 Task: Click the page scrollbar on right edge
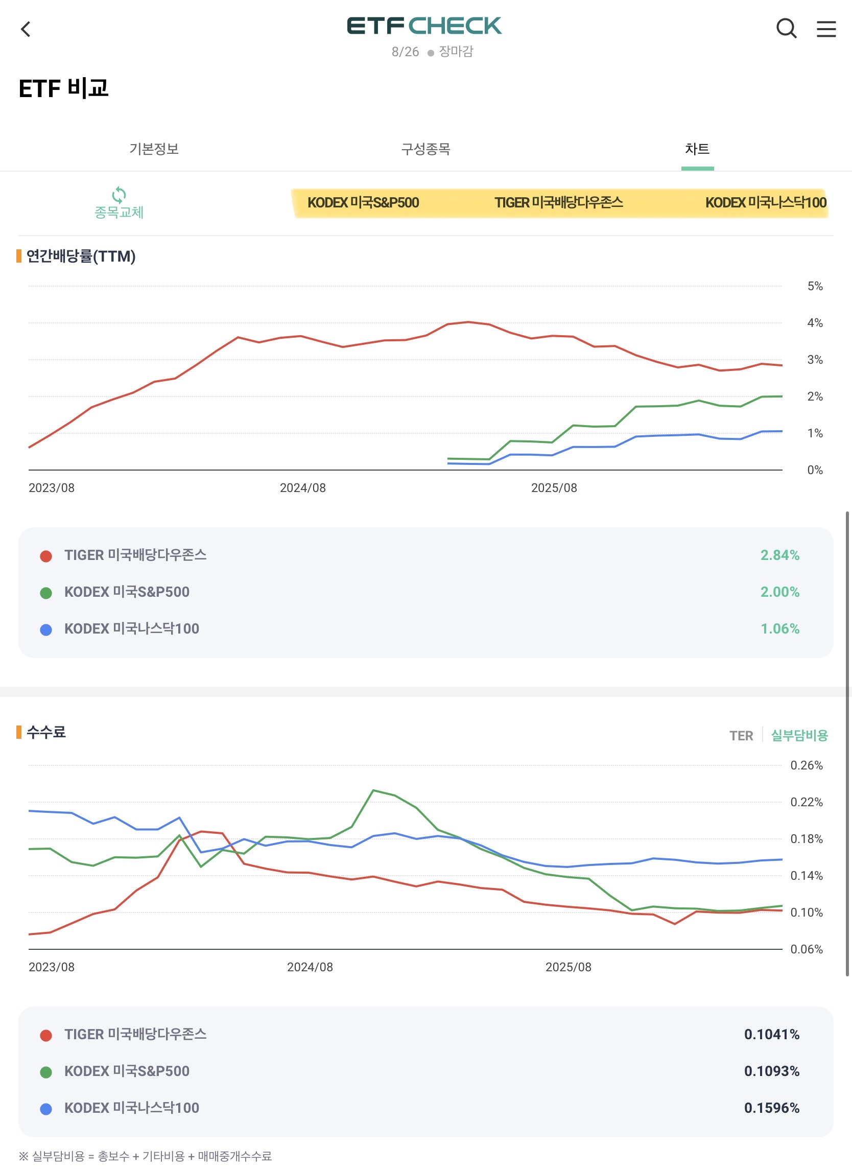847,743
